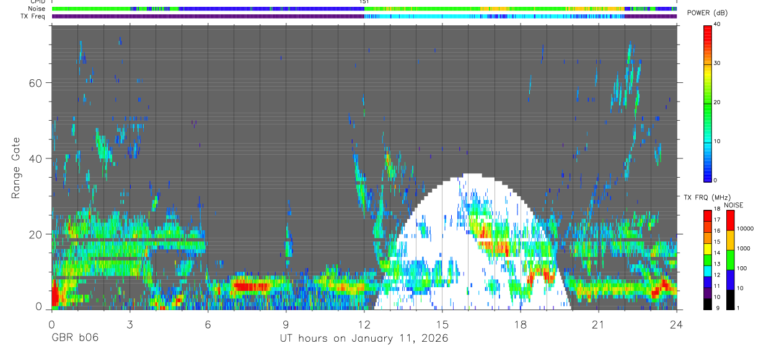Click the power colorbar label 40

click(718, 24)
